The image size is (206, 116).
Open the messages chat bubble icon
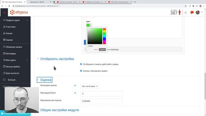coord(192,13)
